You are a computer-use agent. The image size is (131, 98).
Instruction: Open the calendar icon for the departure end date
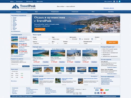[x=92, y=39]
